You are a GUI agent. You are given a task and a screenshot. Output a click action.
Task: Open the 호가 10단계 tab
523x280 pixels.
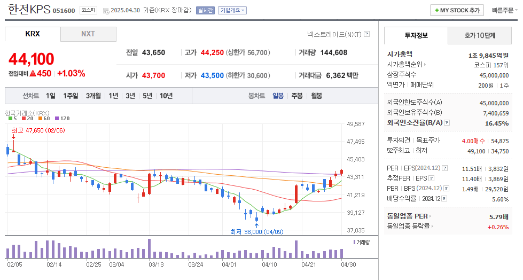(x=480, y=36)
